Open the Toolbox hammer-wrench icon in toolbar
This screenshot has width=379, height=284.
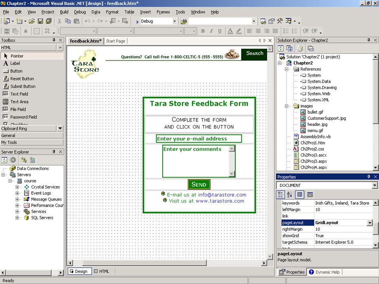coord(280,21)
